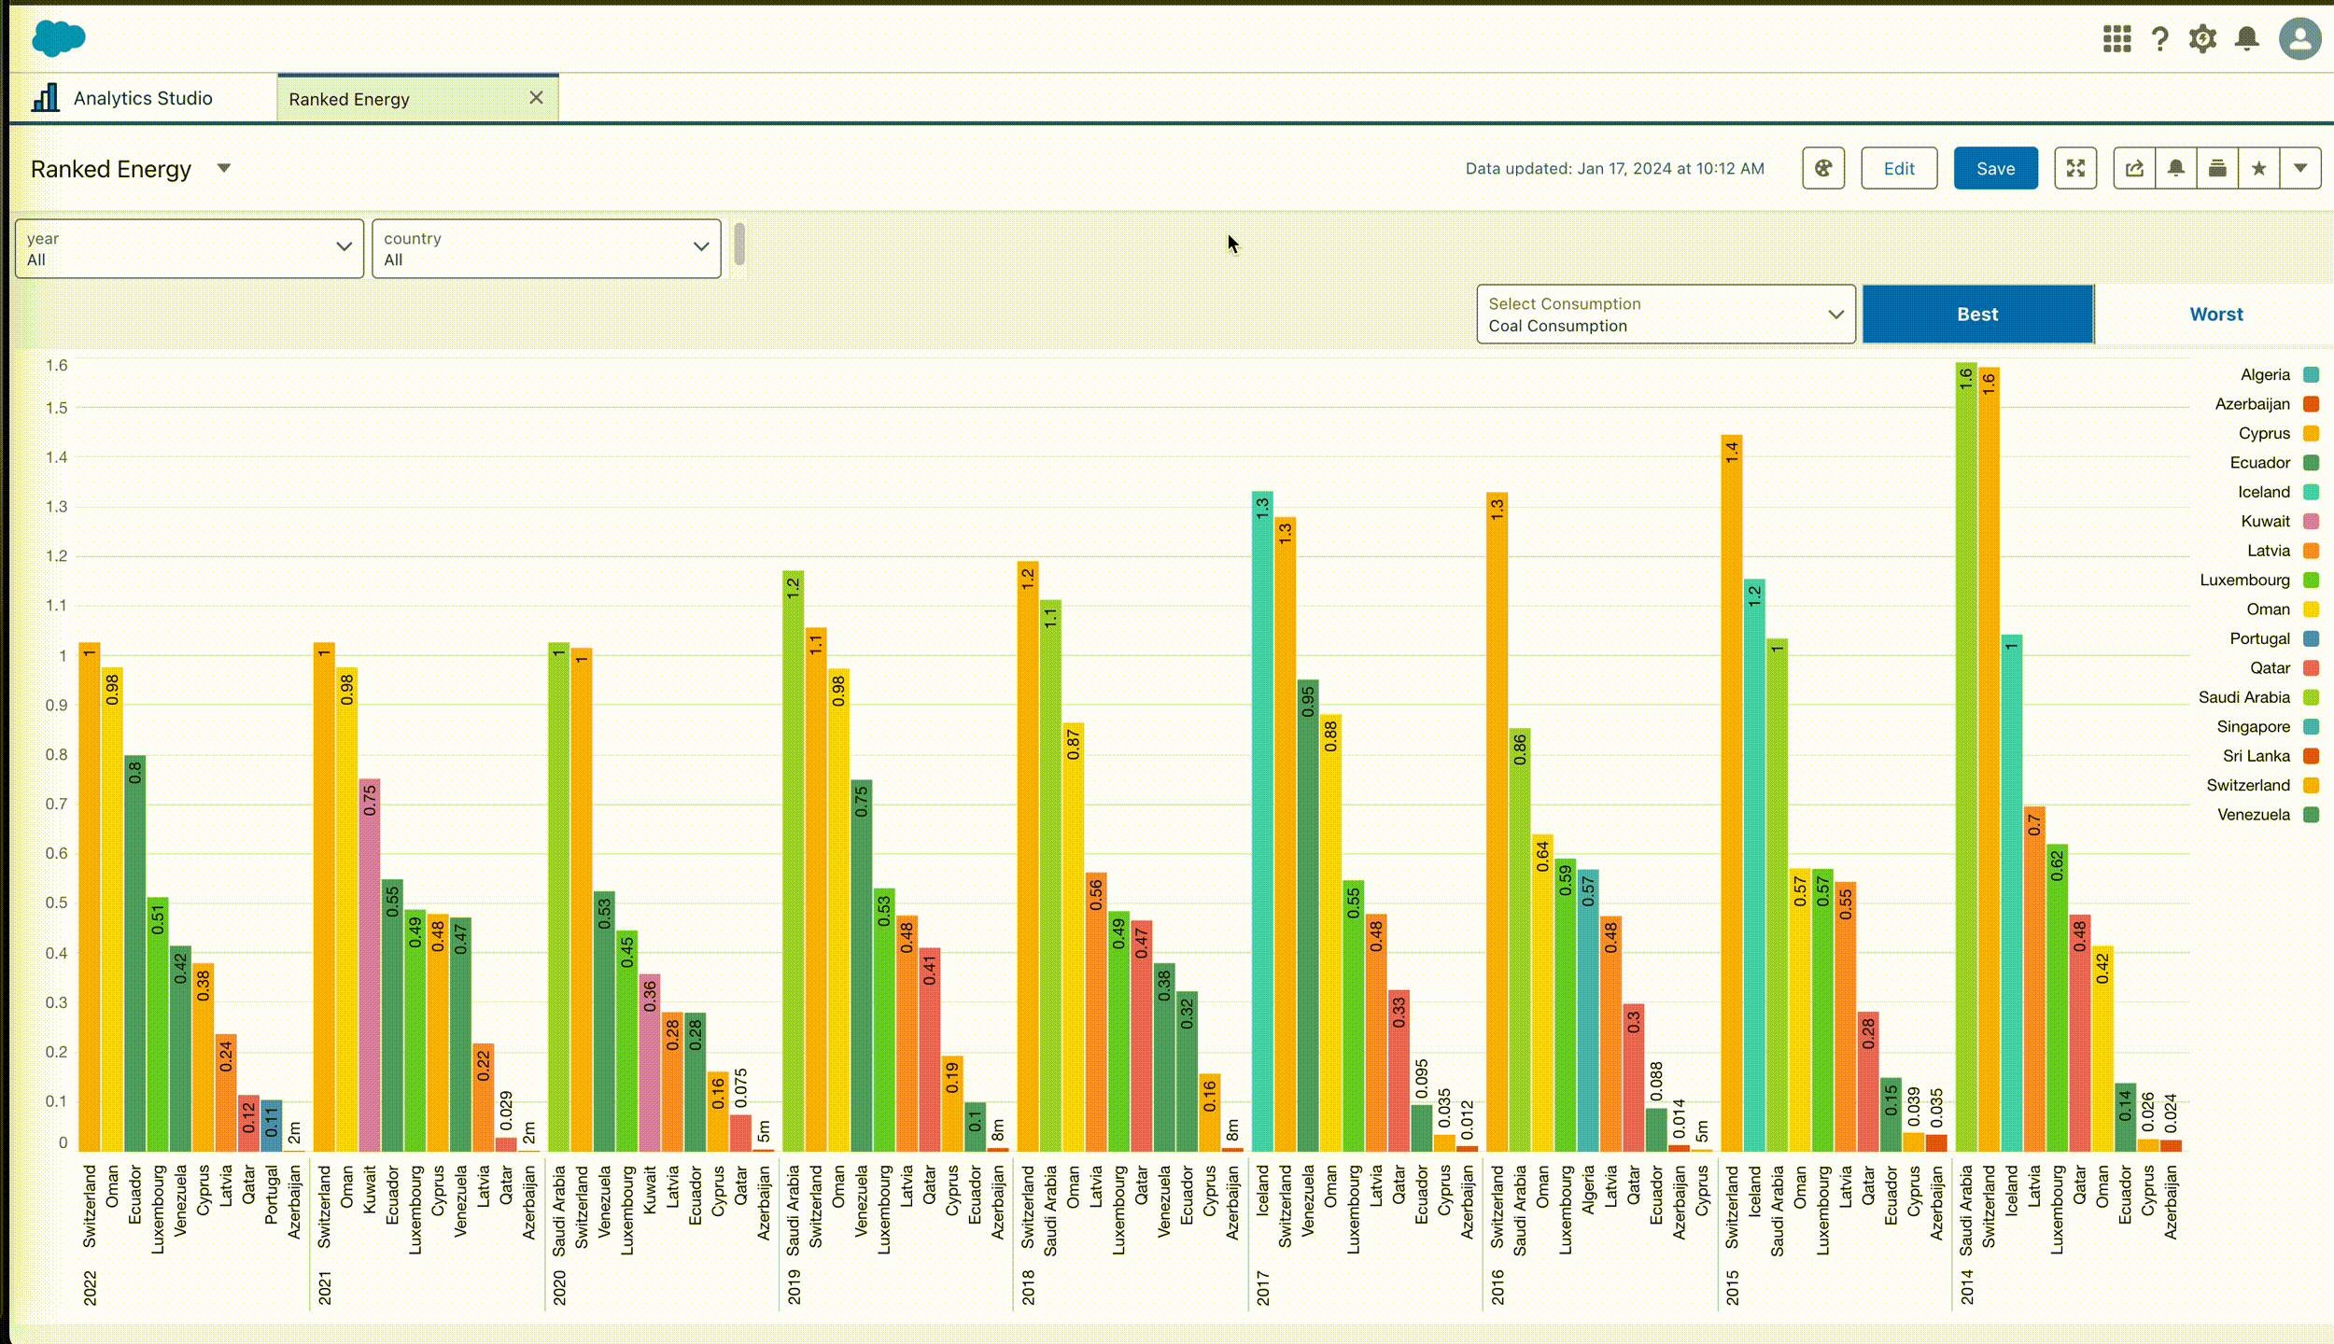Open dashboard notifications bell in toolbar

[x=2175, y=169]
